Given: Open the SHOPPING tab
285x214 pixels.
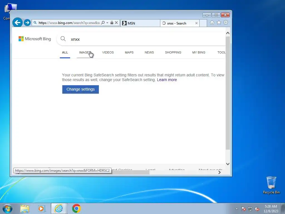Looking at the screenshot, I should pyautogui.click(x=173, y=53).
